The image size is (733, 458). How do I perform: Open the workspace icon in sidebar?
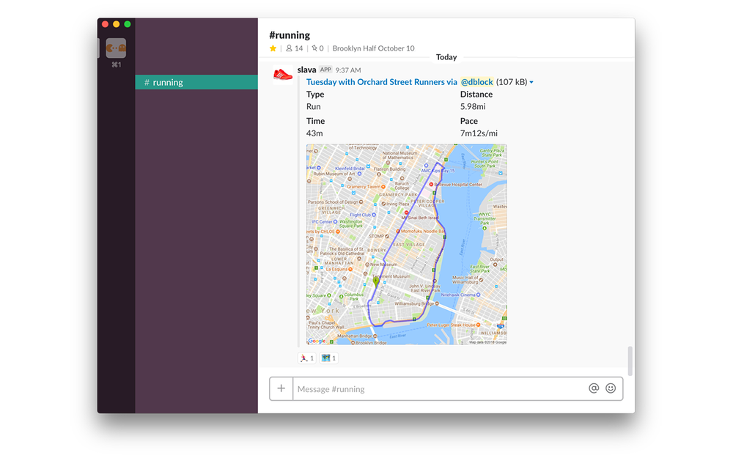116,48
